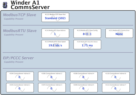Click the ModbusRTU Slave section heading

point(20,31)
